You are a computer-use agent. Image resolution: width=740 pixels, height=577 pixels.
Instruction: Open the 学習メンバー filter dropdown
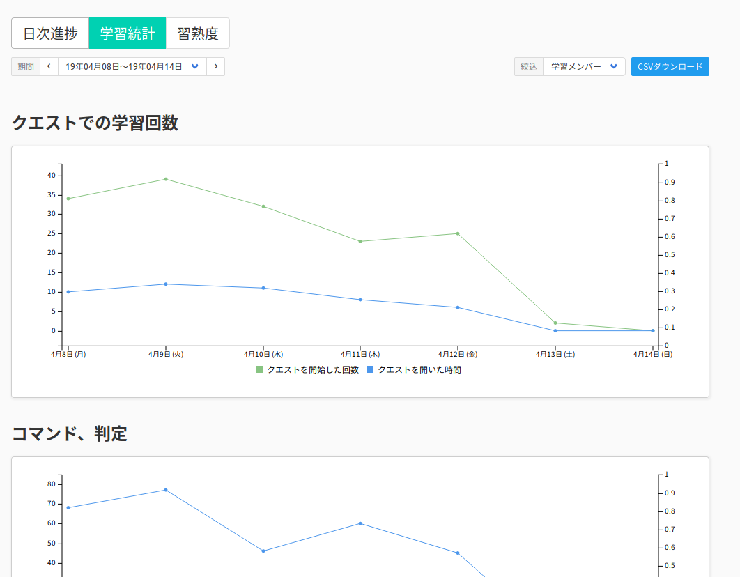pyautogui.click(x=584, y=66)
